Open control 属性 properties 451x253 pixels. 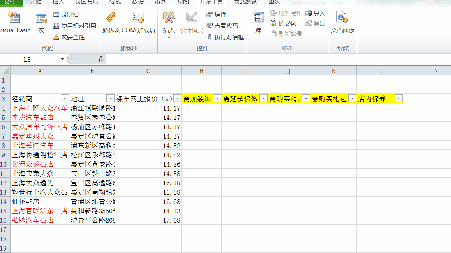216,15
